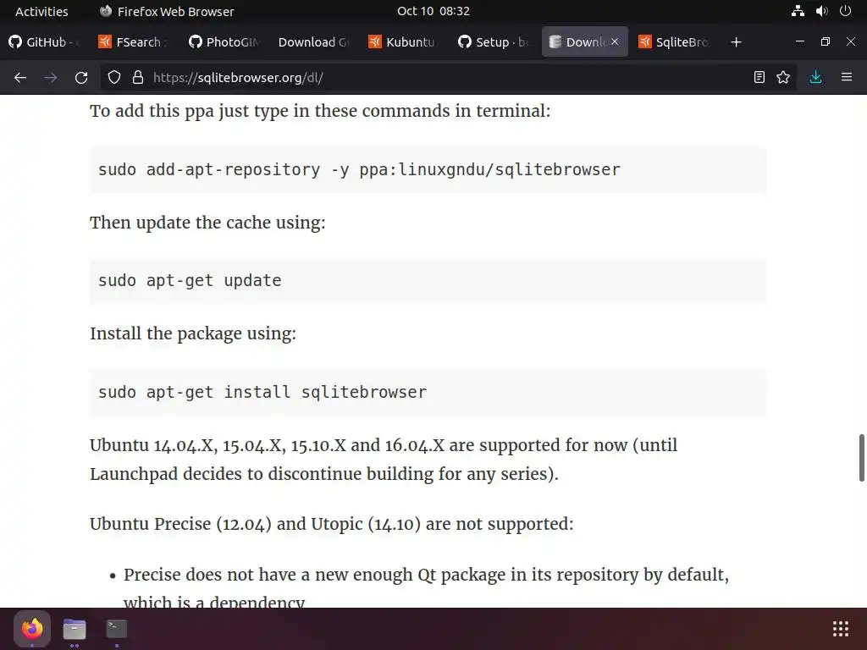Viewport: 867px width, 650px height.
Task: Click the Firefox reload page icon
Action: [81, 77]
